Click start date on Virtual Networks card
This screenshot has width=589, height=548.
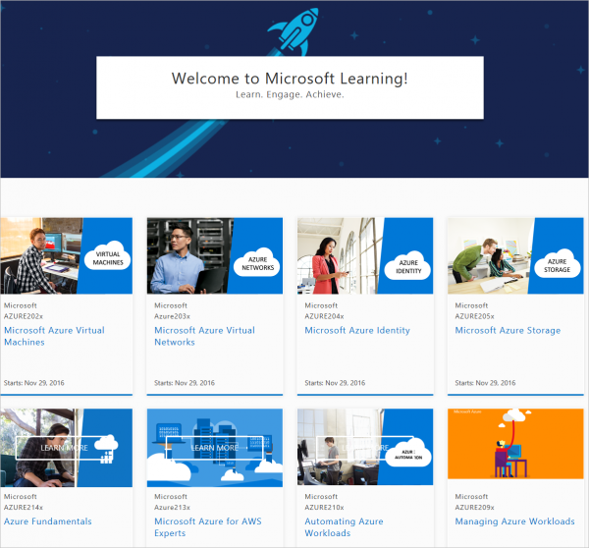(185, 383)
